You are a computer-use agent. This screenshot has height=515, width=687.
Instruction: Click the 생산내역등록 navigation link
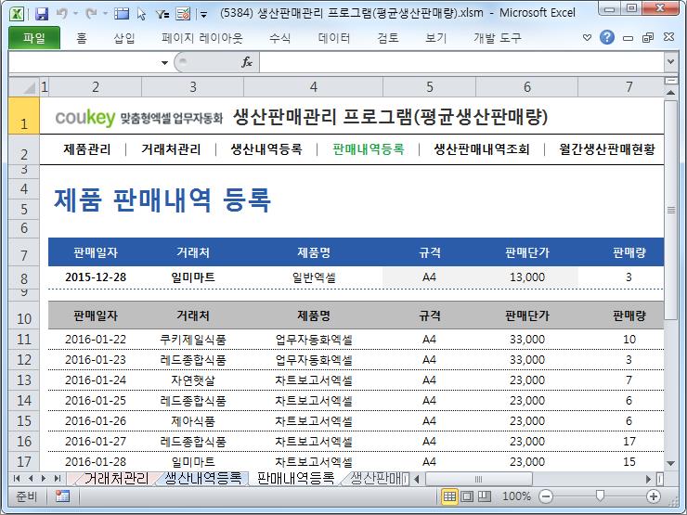pos(266,149)
